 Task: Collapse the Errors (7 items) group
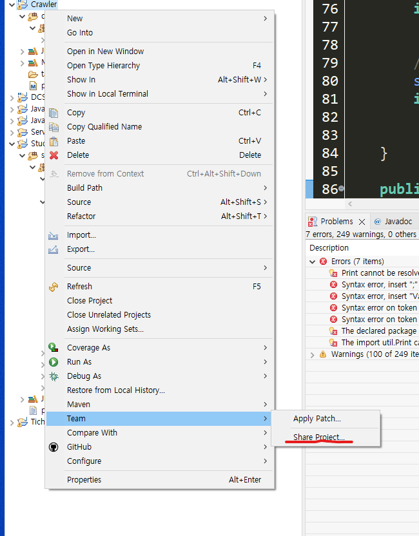click(x=312, y=262)
